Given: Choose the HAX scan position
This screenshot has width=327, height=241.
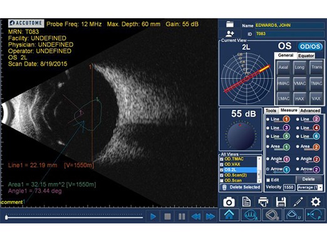Looking at the screenshot, I should click(299, 99).
